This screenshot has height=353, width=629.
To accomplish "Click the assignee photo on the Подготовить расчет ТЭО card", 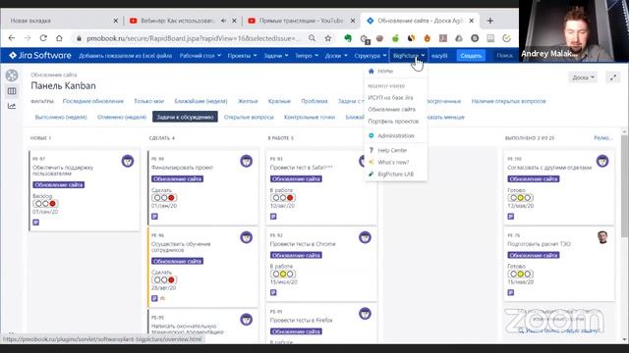I will point(602,237).
